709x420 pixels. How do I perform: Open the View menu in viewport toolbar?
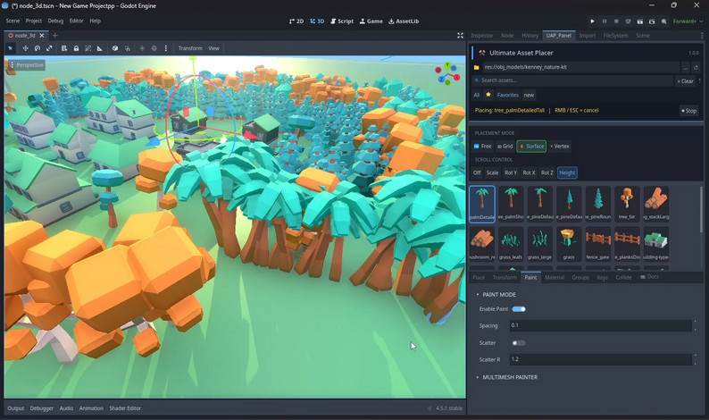213,48
